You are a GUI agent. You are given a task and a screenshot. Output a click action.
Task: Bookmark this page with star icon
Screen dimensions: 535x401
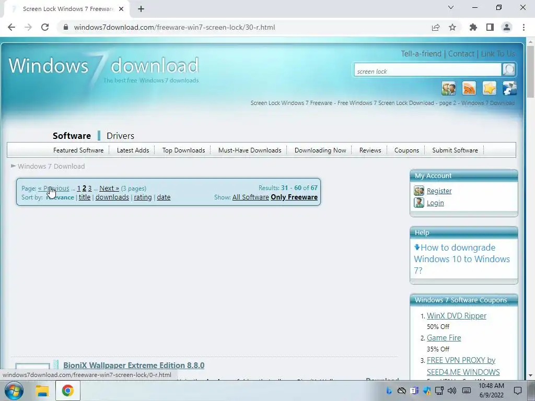452,27
